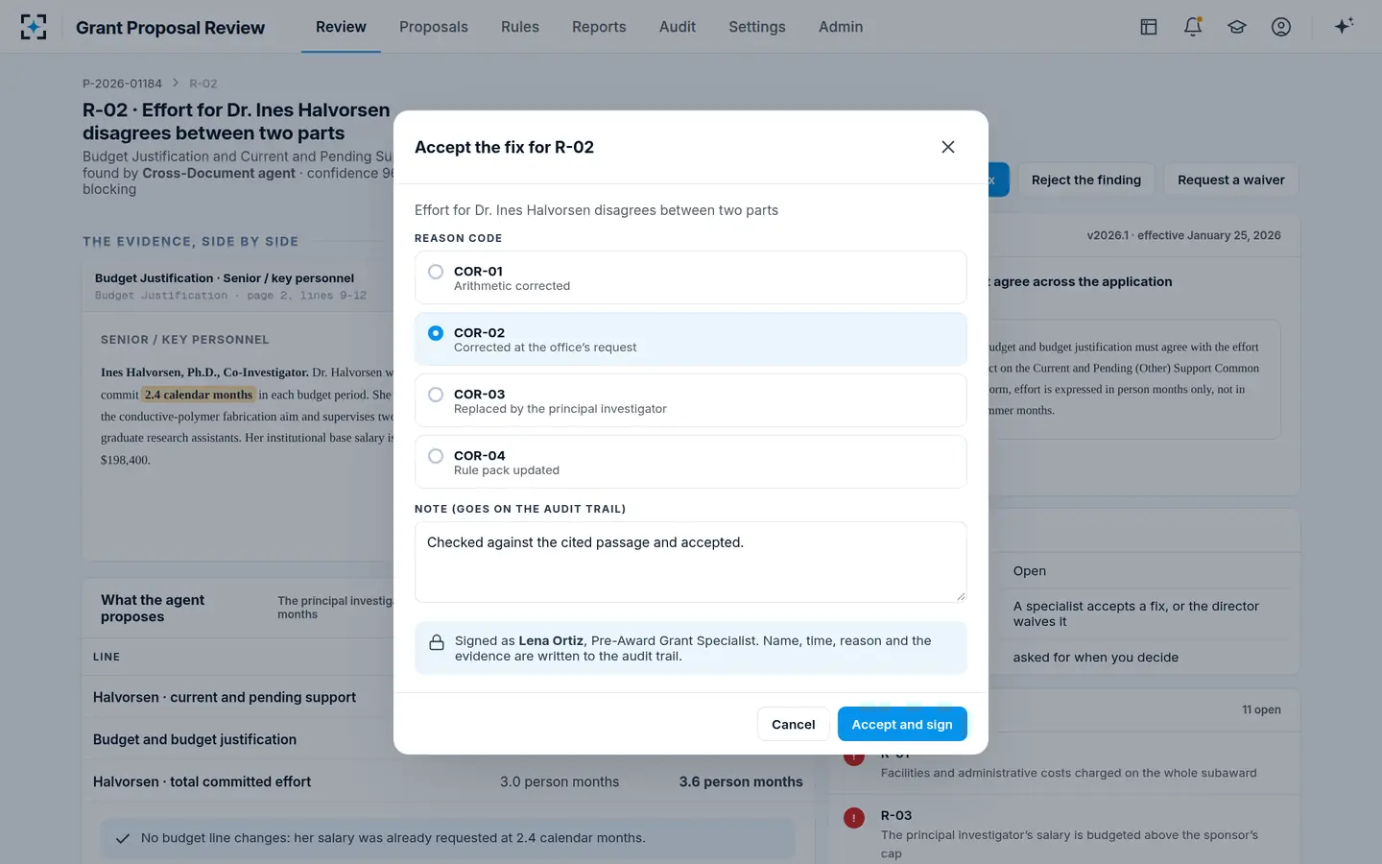This screenshot has height=864, width=1382.
Task: Click the Grant Proposal Review title
Action: [x=170, y=27]
